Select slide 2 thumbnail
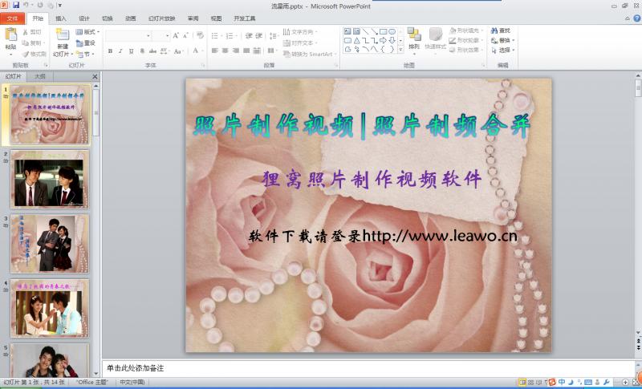Viewport: 642px width, 389px height. tap(50, 180)
